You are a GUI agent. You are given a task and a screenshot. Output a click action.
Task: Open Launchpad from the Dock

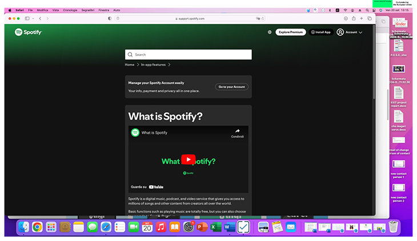pyautogui.click(x=51, y=227)
